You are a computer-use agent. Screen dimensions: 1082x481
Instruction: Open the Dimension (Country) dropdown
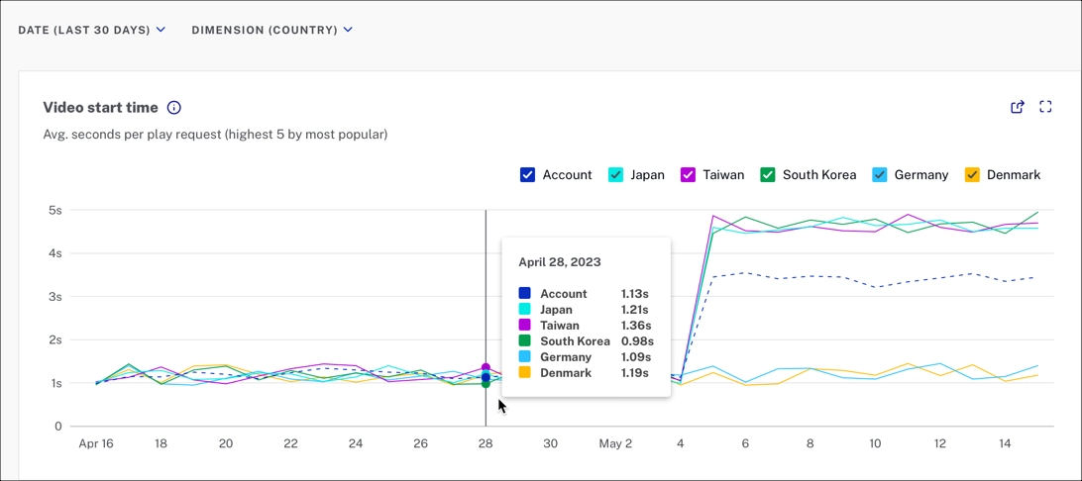271,30
